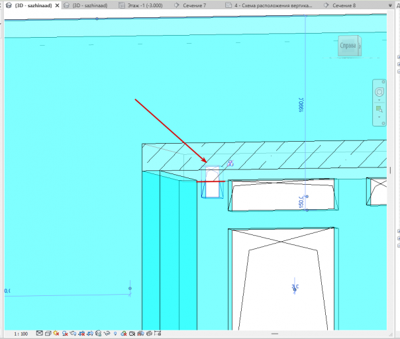This screenshot has height=339, width=400.
Task: Open navigation bar customize circle button
Action: (x=383, y=123)
